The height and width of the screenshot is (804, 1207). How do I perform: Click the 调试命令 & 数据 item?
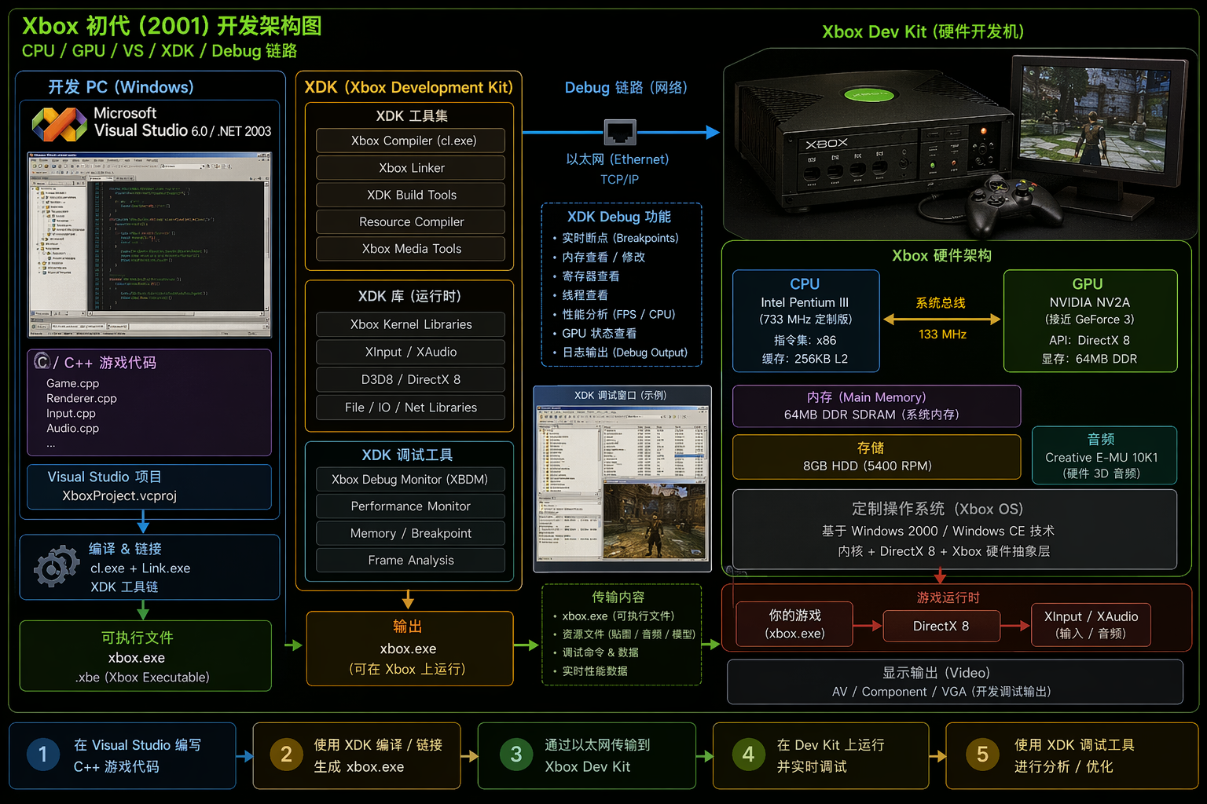point(596,652)
